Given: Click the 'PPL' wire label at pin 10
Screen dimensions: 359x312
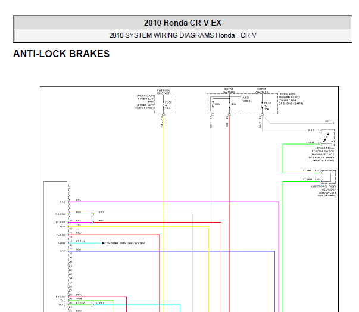Looking at the screenshot, I should click(x=79, y=220).
